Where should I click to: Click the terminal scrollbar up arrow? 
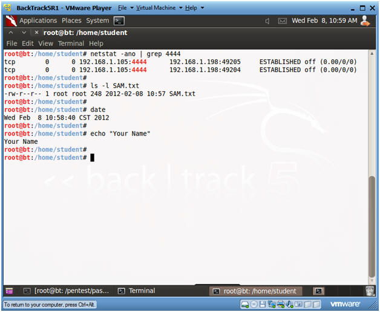(x=372, y=53)
